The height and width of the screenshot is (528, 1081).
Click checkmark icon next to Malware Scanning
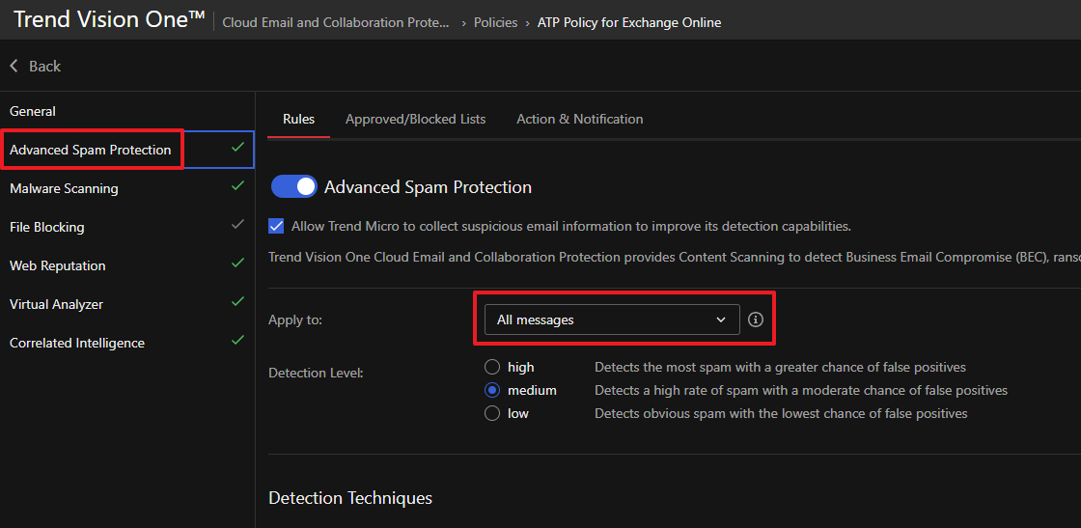[237, 186]
